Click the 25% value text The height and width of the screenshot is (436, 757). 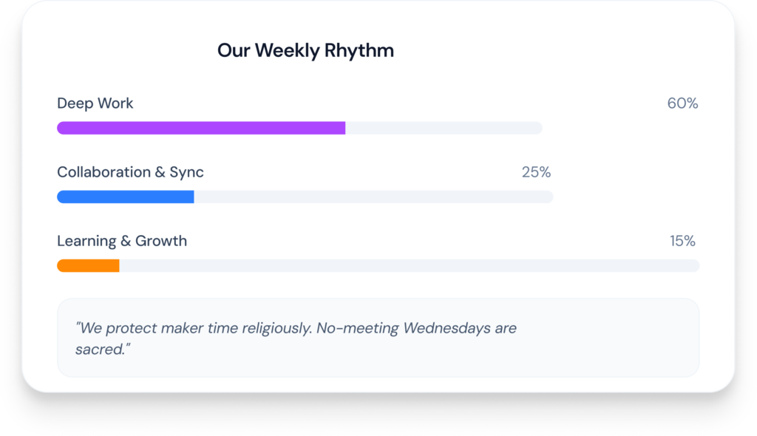pyautogui.click(x=537, y=172)
